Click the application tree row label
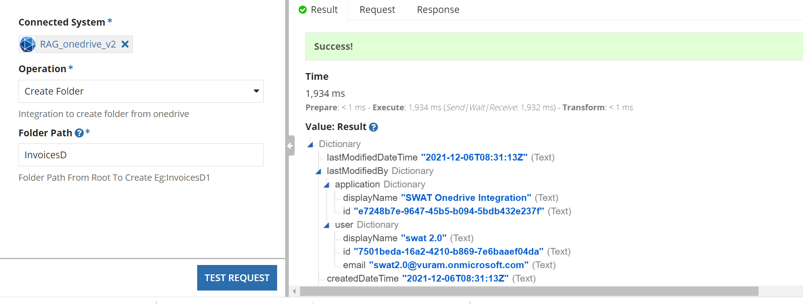Viewport: 803px width, 304px height. tap(357, 184)
